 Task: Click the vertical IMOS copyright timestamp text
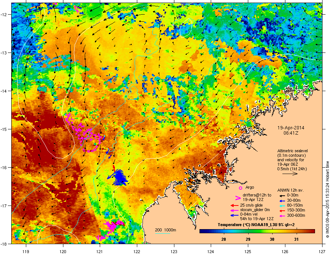pos(327,199)
